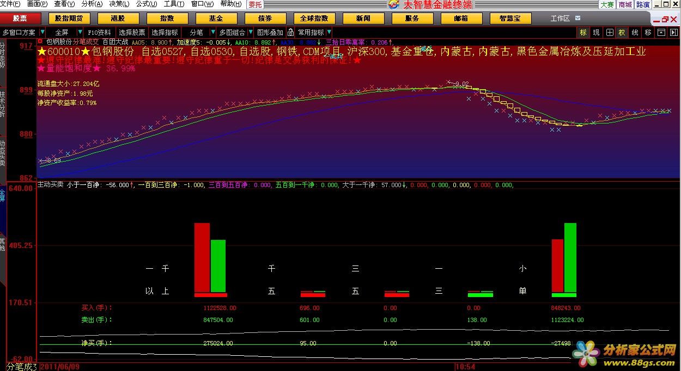681x371 pixels.
Task: Switch to the 动态买卖 side tab
Action: [3, 153]
